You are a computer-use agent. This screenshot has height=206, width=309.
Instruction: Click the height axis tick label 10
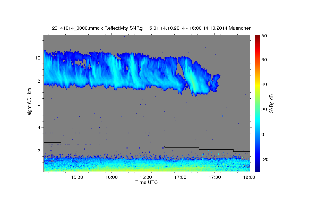point(38,58)
